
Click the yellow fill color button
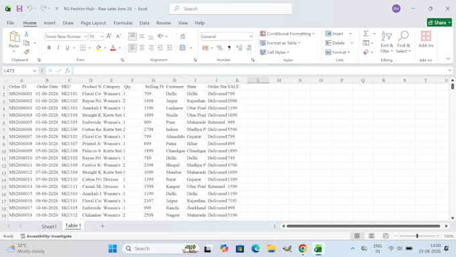[x=99, y=48]
